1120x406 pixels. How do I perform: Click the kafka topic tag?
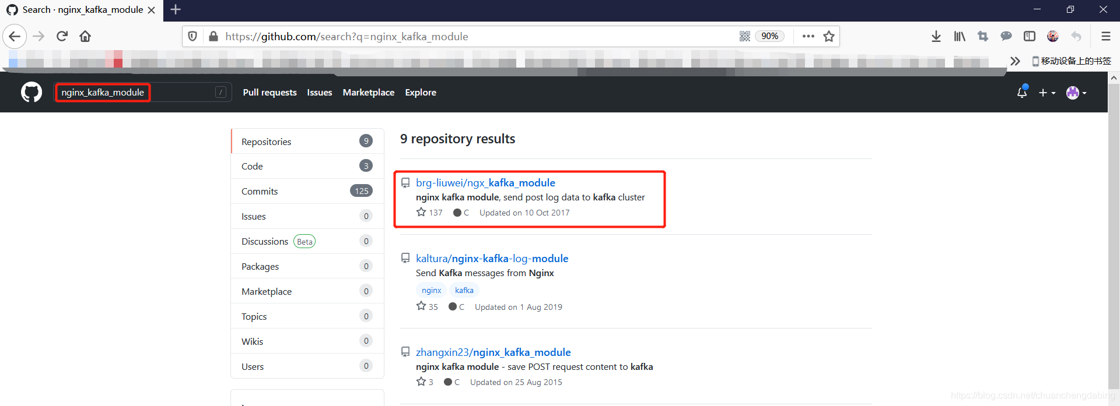[x=464, y=290]
